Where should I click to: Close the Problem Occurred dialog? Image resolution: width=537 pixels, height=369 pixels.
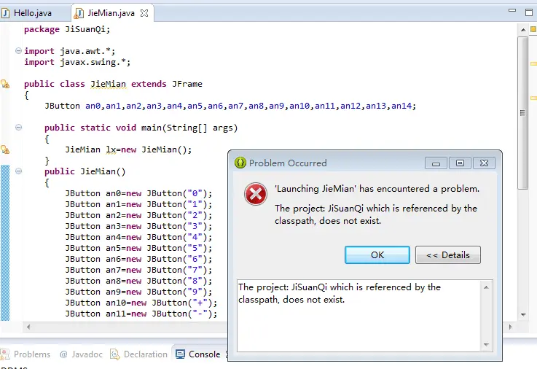pyautogui.click(x=484, y=163)
